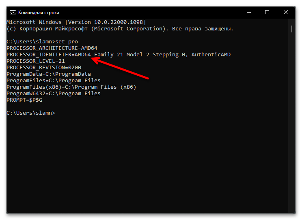Click the ProgramData=C:\ProgramData line
Viewport: 302px width, 220px height.
pyautogui.click(x=49, y=74)
